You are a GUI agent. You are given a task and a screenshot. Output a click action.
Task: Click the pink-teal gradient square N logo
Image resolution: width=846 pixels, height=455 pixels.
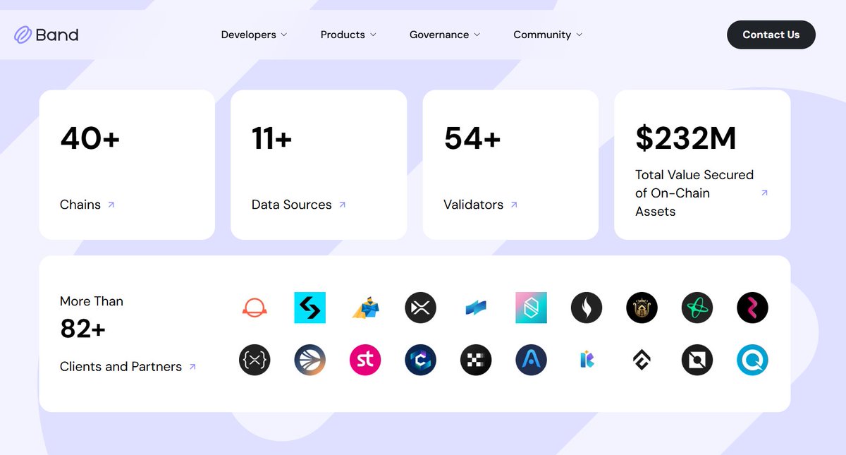[x=531, y=308]
